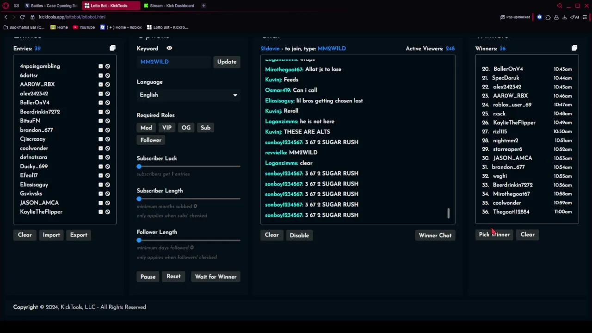
Task: Click the chat panel scrollbar thumb
Action: coord(448,213)
